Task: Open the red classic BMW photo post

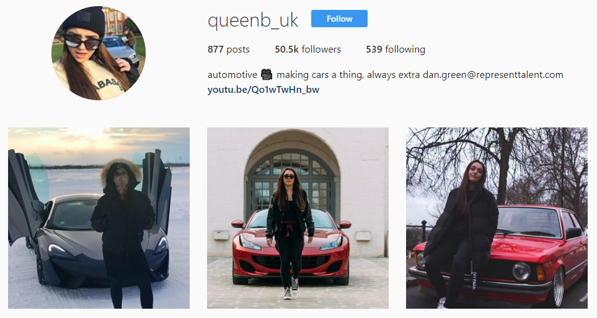Action: pos(497,218)
